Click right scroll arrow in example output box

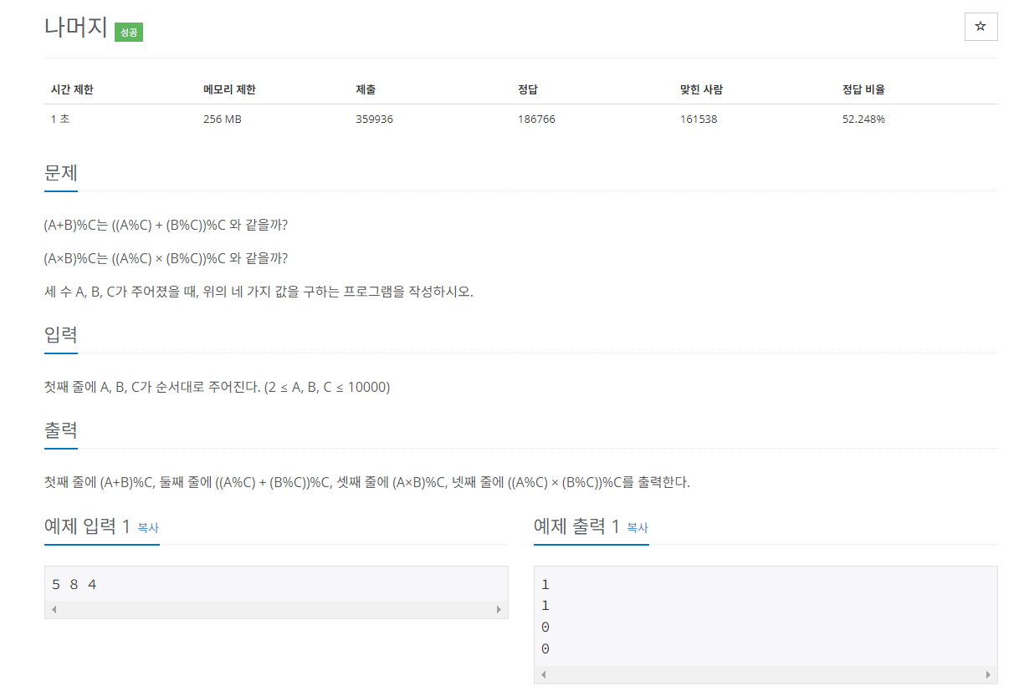coord(989,674)
